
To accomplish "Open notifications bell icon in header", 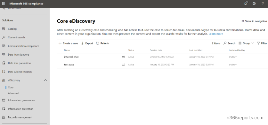I will coord(246,4).
